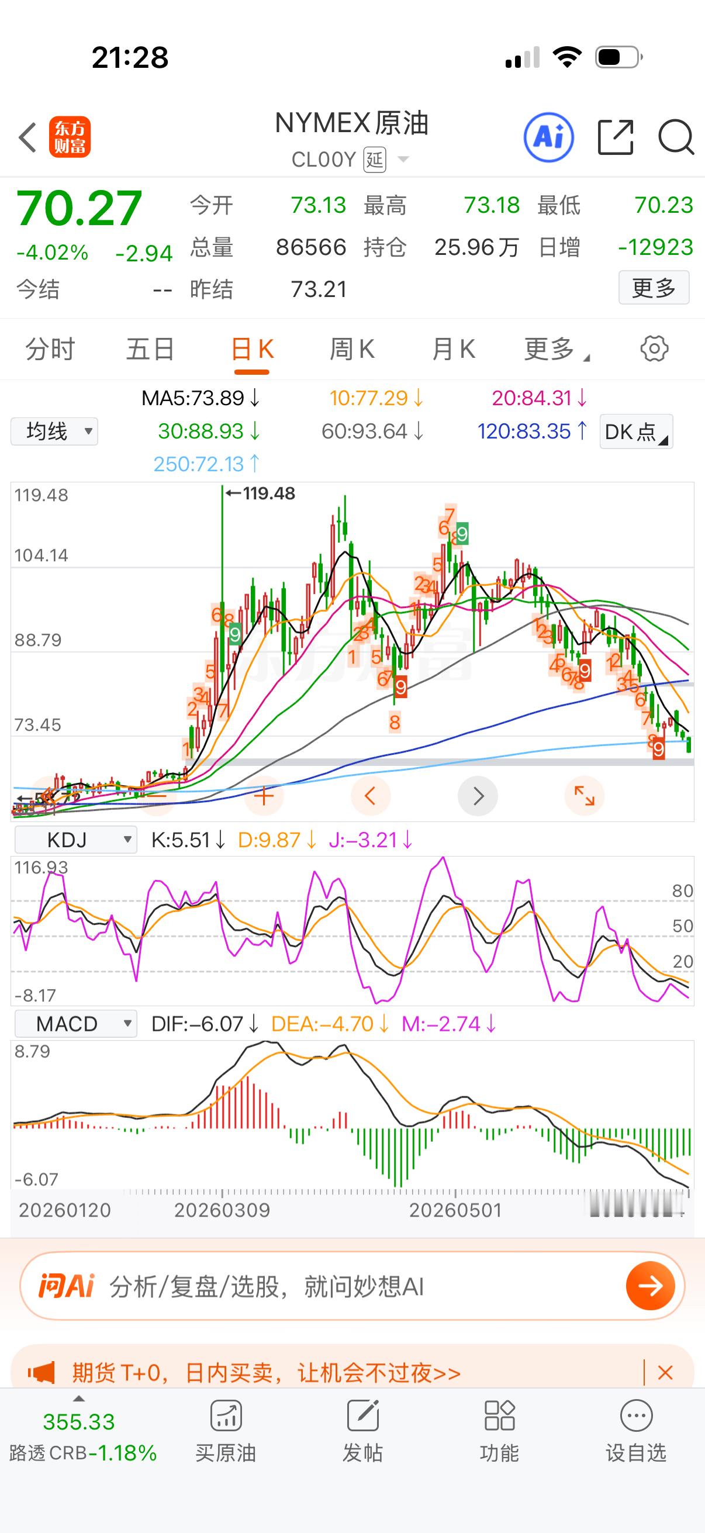The width and height of the screenshot is (705, 1533).
Task: Tap the 持仓 25.96万 value
Action: pyautogui.click(x=476, y=247)
